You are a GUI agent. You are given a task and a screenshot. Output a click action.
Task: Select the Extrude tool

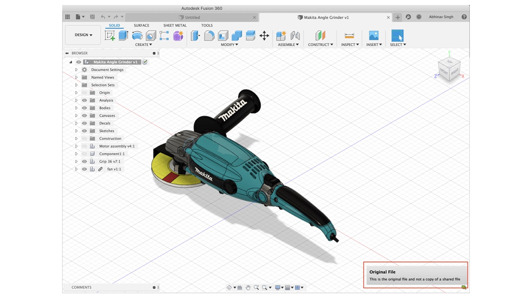123,36
